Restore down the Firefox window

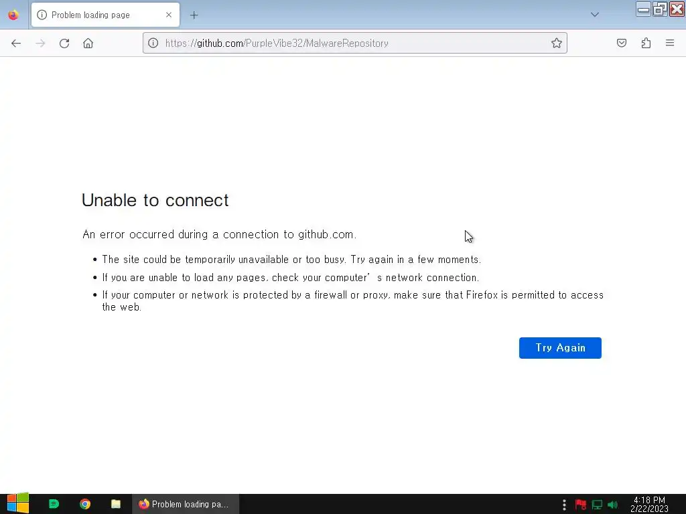coord(660,9)
